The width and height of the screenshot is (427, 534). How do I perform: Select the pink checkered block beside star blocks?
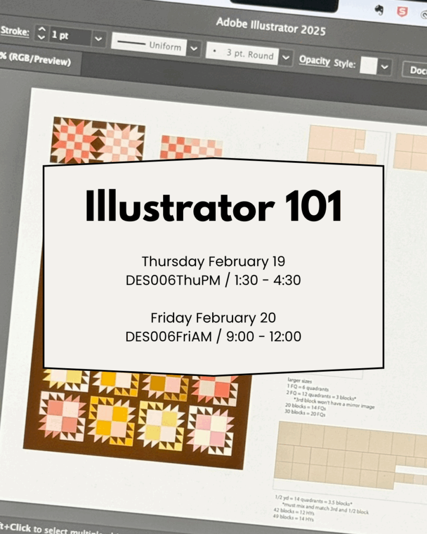coord(190,147)
